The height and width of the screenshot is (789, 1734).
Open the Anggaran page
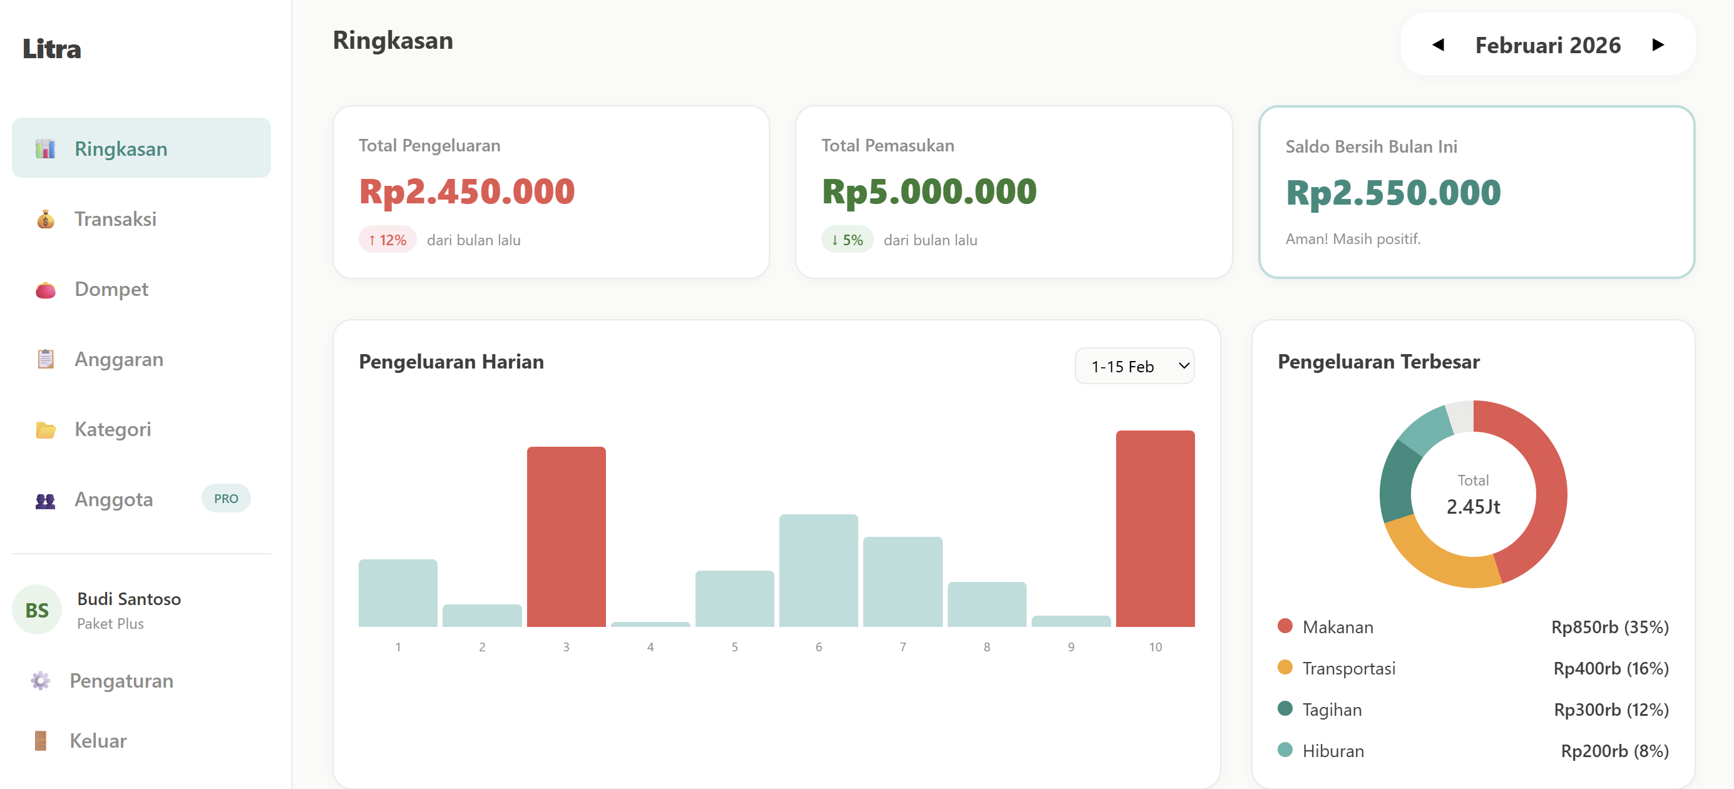pos(141,359)
